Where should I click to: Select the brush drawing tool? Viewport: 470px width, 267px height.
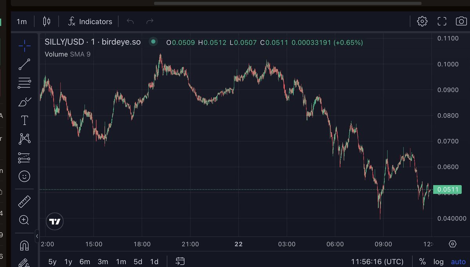coord(24,102)
